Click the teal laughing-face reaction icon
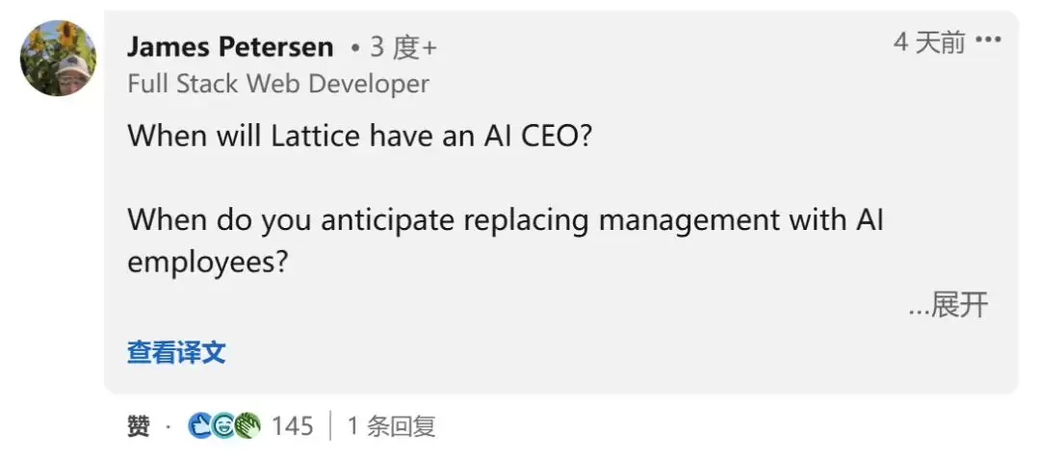 click(223, 426)
